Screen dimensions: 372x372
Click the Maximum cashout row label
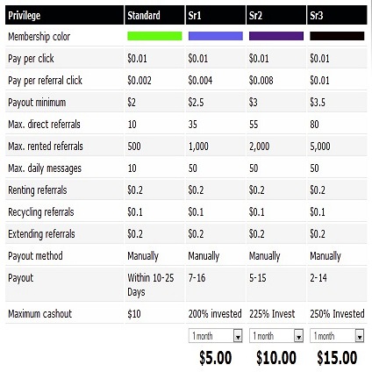(x=40, y=314)
